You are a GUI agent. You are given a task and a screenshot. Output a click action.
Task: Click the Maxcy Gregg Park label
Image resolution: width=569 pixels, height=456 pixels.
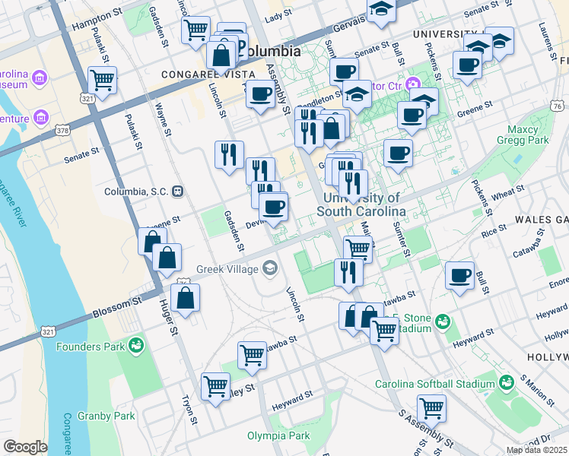[x=523, y=135]
